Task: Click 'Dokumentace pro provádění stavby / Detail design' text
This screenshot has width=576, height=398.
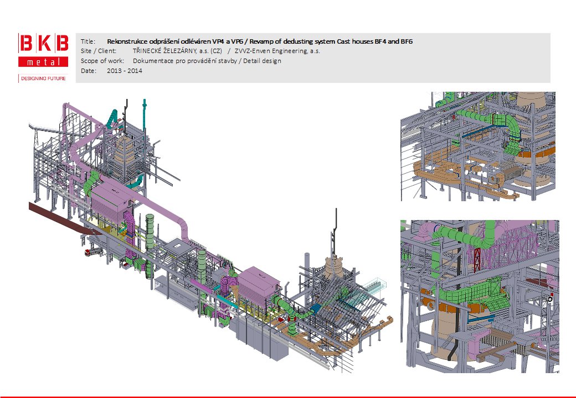Action: 207,61
